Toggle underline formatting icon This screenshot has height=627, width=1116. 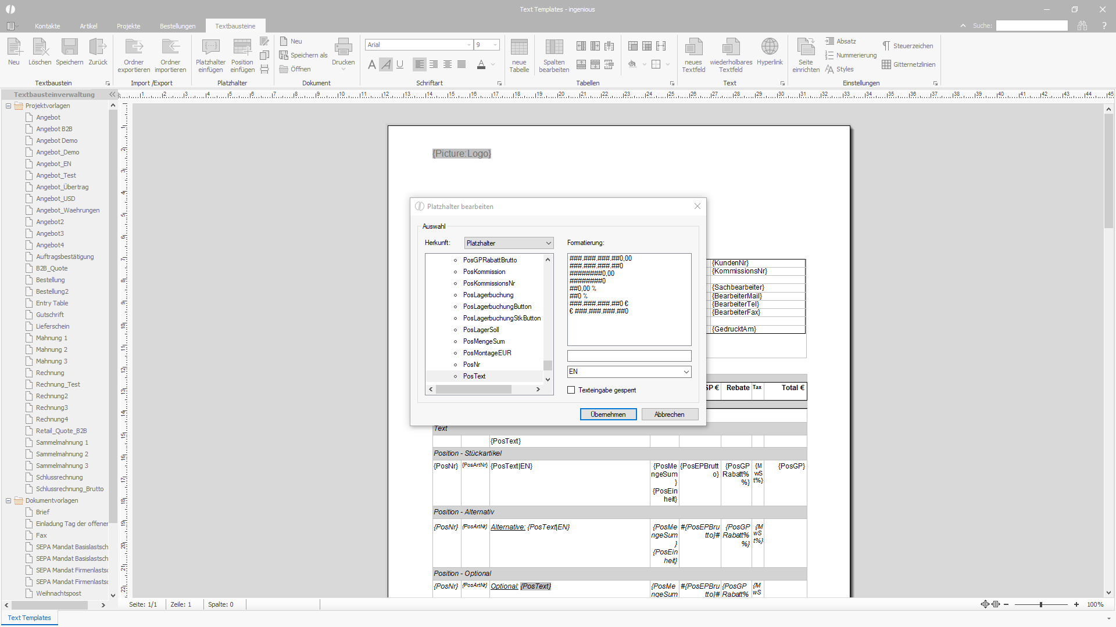[400, 64]
